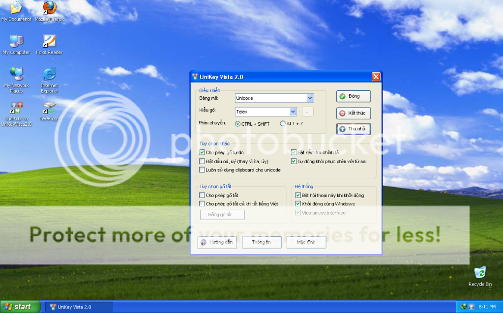This screenshot has height=313, width=503.
Task: Click the 'Thông tin' button
Action: pyautogui.click(x=262, y=242)
